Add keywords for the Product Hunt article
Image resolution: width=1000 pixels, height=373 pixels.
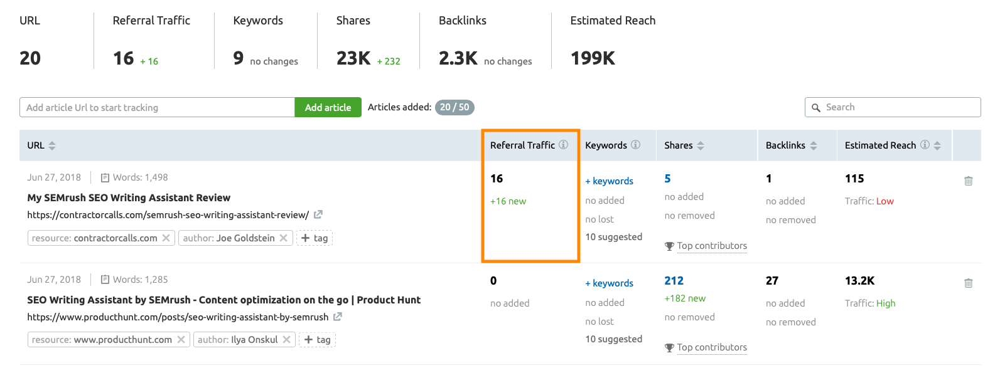609,283
